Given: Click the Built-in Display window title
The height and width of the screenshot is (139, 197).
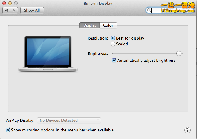Looking at the screenshot, I should click(x=98, y=4).
